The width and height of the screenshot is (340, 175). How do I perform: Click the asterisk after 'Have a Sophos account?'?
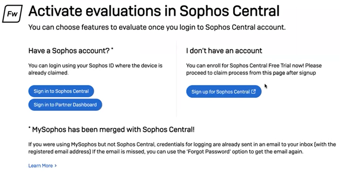[x=112, y=49]
